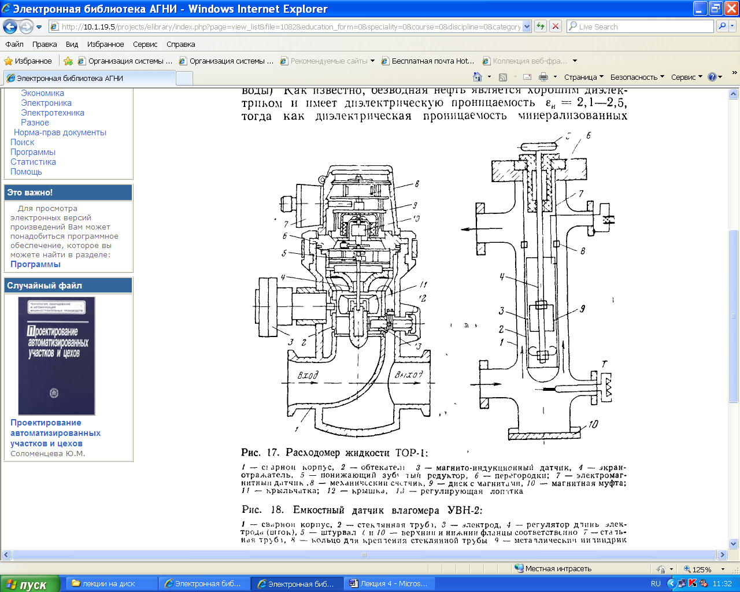Expand the address bar history dropdown
Screen dimensions: 740x592
click(x=527, y=27)
